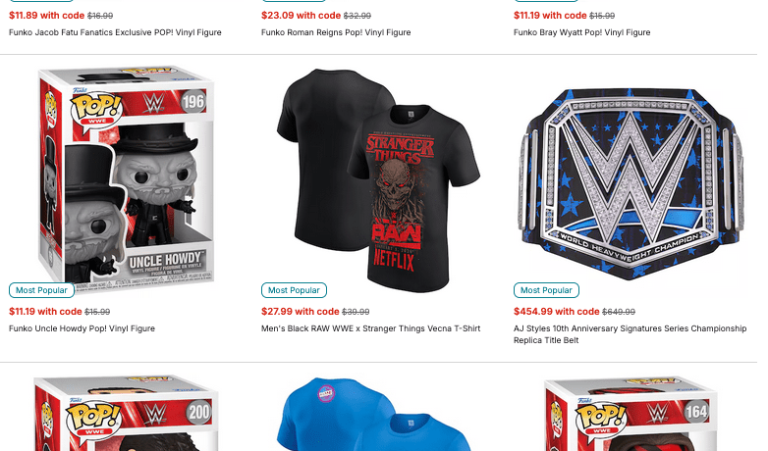
Task: Open Funko Jacob Fatu Fanatics Exclusive POP! link
Action: (x=115, y=32)
